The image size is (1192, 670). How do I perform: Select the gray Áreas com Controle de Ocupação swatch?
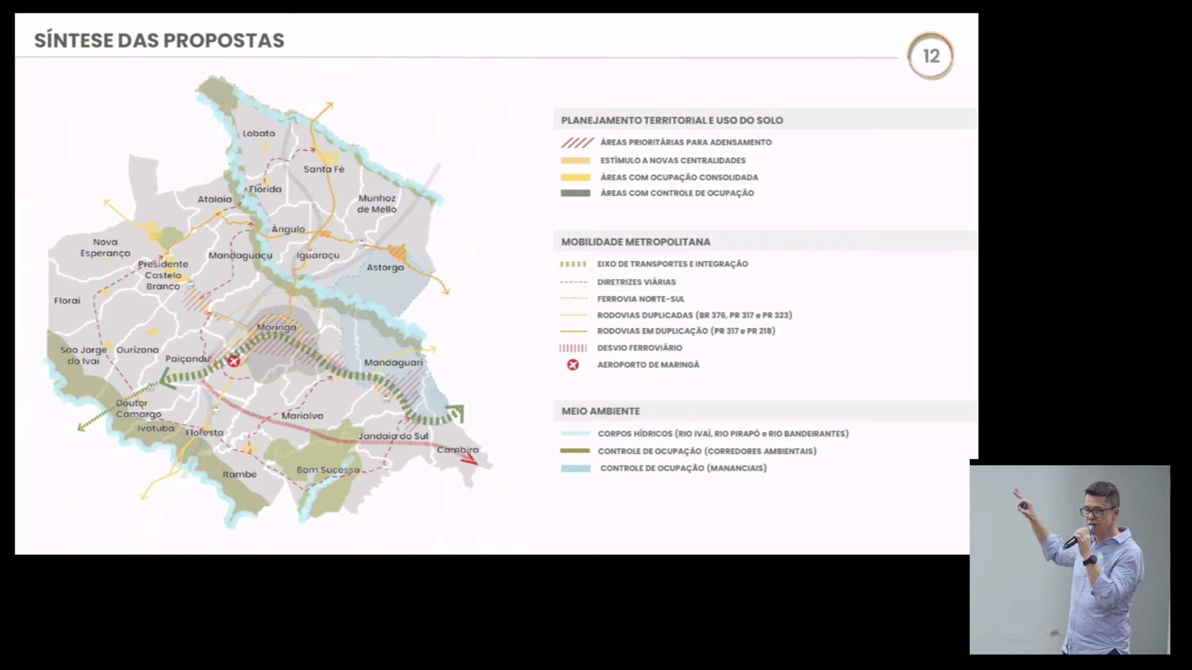pos(575,193)
